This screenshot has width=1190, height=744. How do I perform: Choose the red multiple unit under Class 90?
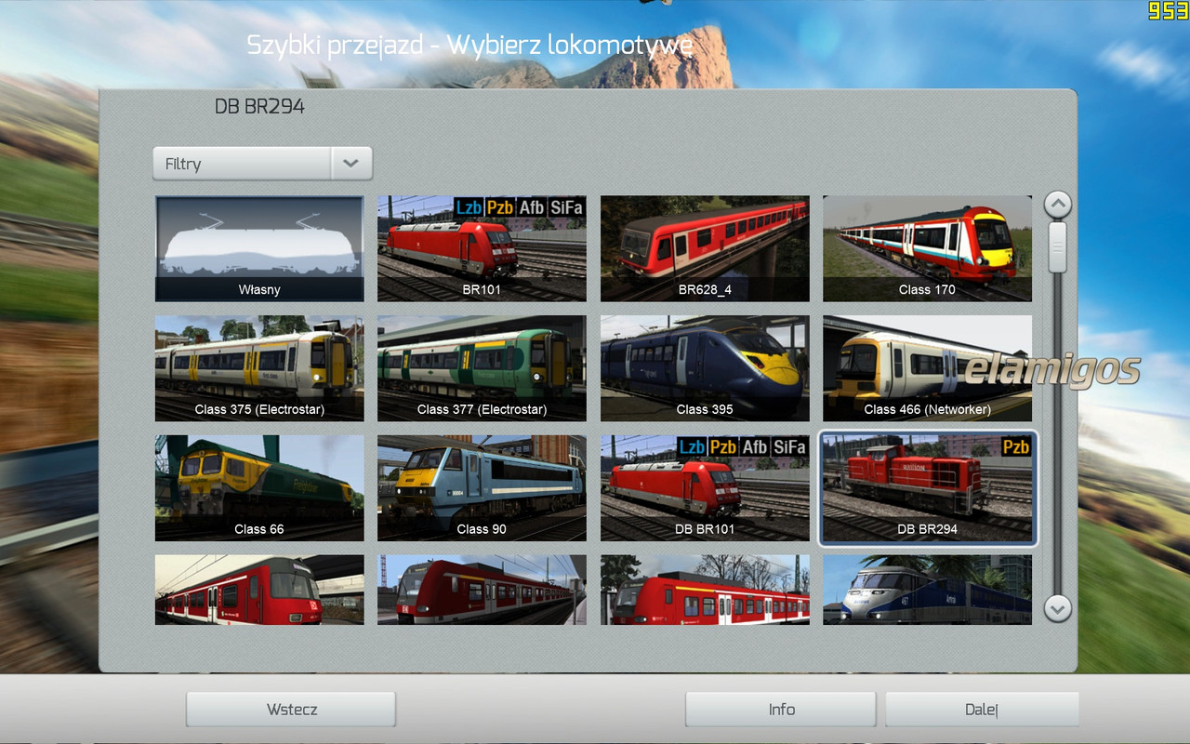[482, 590]
